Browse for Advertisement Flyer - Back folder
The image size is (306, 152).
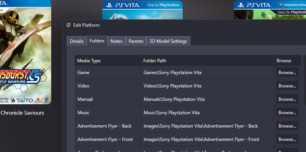pyautogui.click(x=287, y=126)
